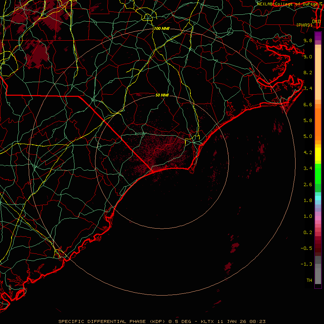Pick the 5.8 scale value
The width and height of the screenshot is (324, 324).
[x=308, y=121]
